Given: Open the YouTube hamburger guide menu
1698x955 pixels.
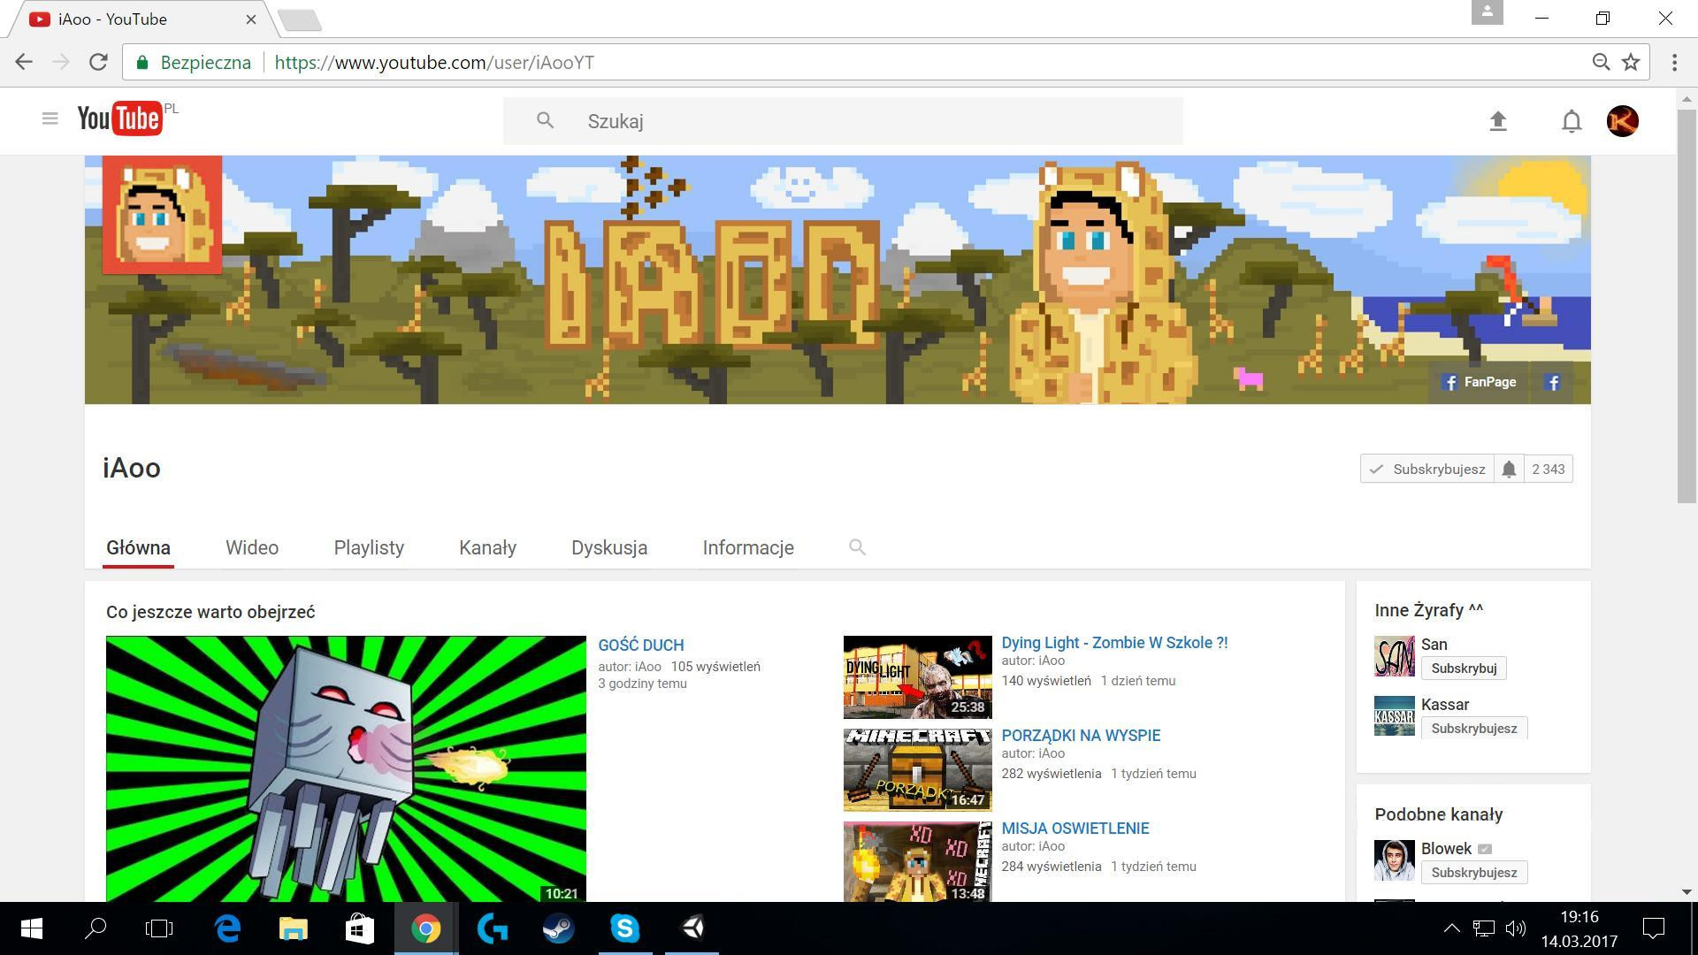Looking at the screenshot, I should (50, 118).
